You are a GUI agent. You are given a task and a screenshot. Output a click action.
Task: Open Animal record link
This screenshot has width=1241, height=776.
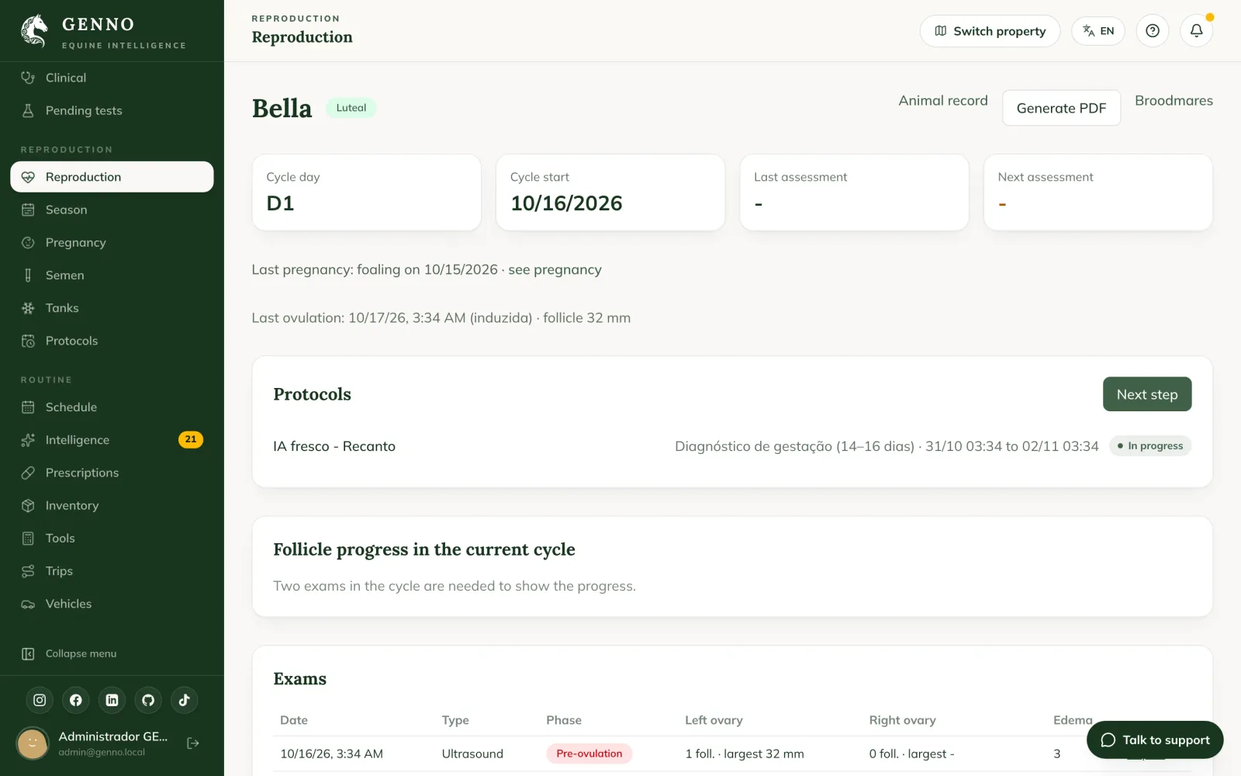(942, 101)
